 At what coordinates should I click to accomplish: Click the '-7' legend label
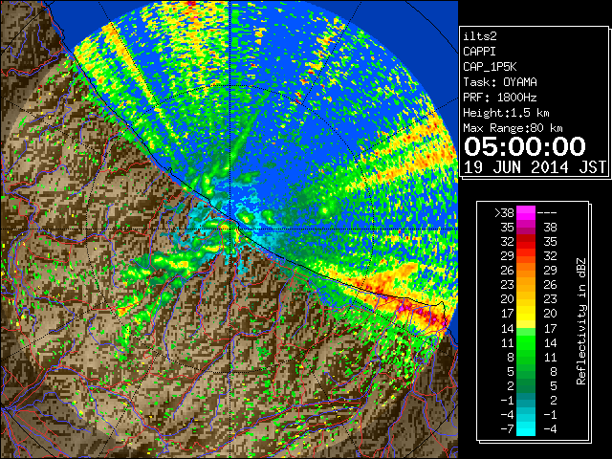point(507,429)
